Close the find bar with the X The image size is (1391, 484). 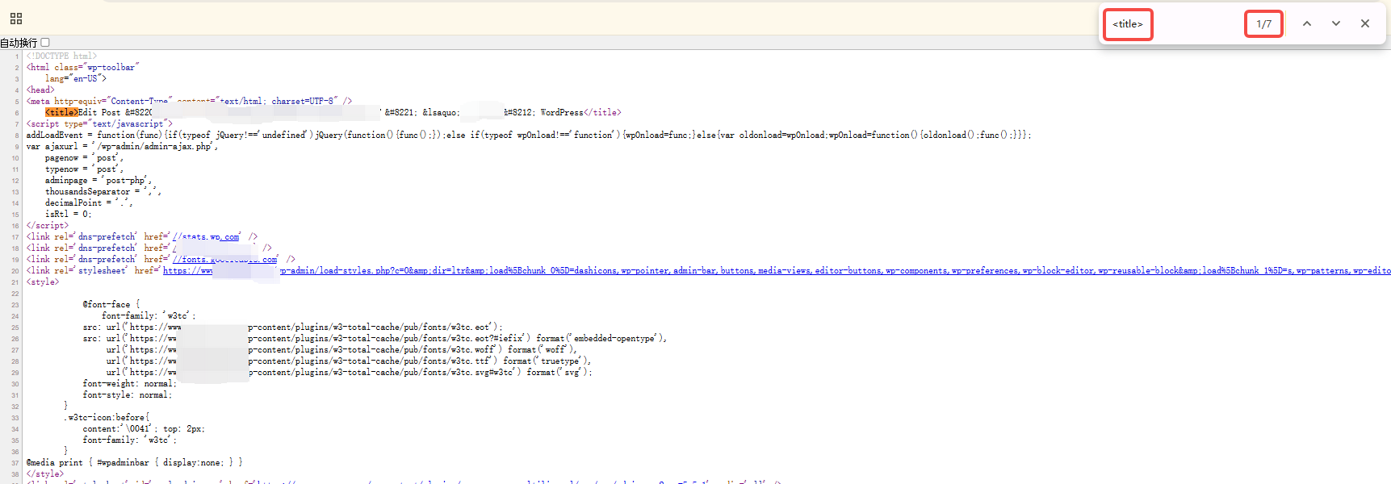coord(1364,24)
